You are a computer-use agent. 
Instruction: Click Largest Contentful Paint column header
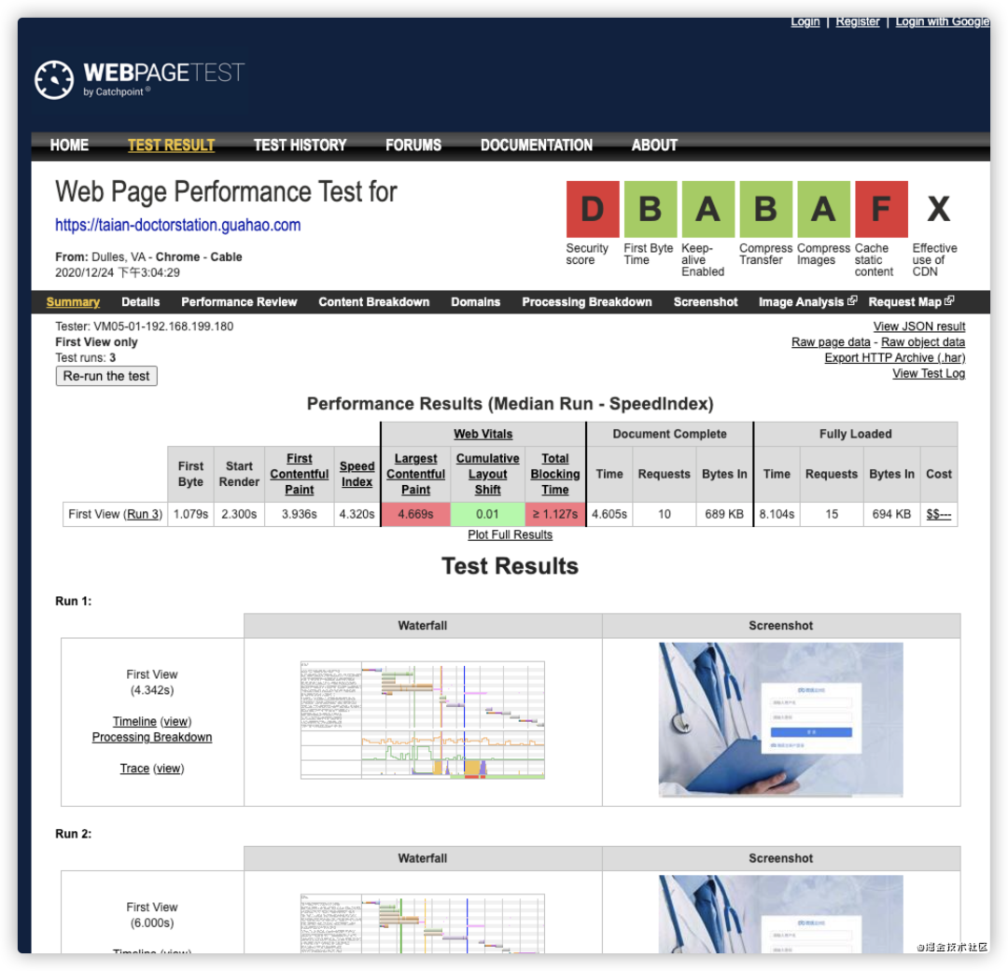[416, 474]
